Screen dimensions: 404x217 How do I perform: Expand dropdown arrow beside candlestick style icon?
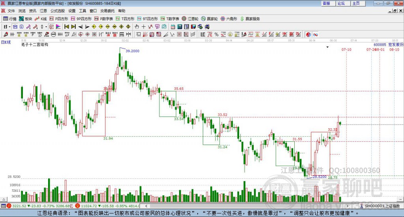click(46, 27)
